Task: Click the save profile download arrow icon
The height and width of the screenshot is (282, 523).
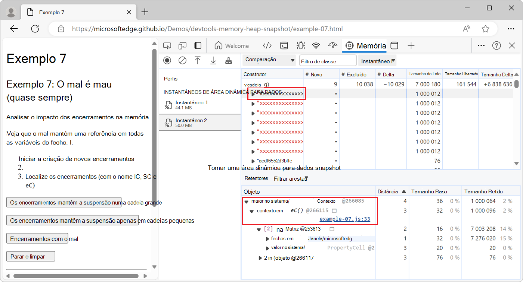Action: click(x=213, y=60)
